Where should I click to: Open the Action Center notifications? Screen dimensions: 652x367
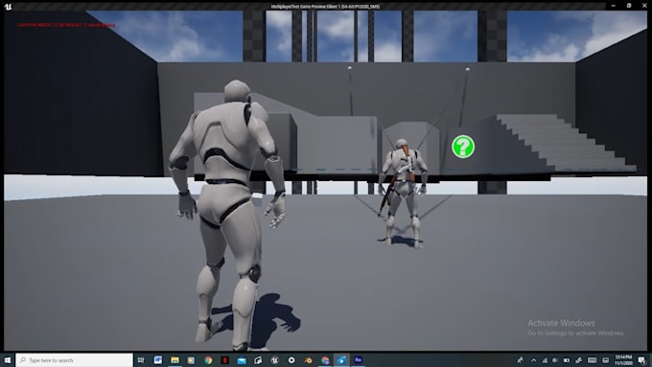tap(642, 360)
